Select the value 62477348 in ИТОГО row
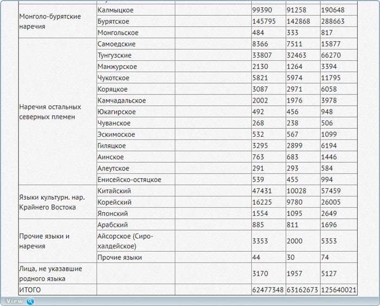Screen dimensions: 380x306 coord(269,290)
